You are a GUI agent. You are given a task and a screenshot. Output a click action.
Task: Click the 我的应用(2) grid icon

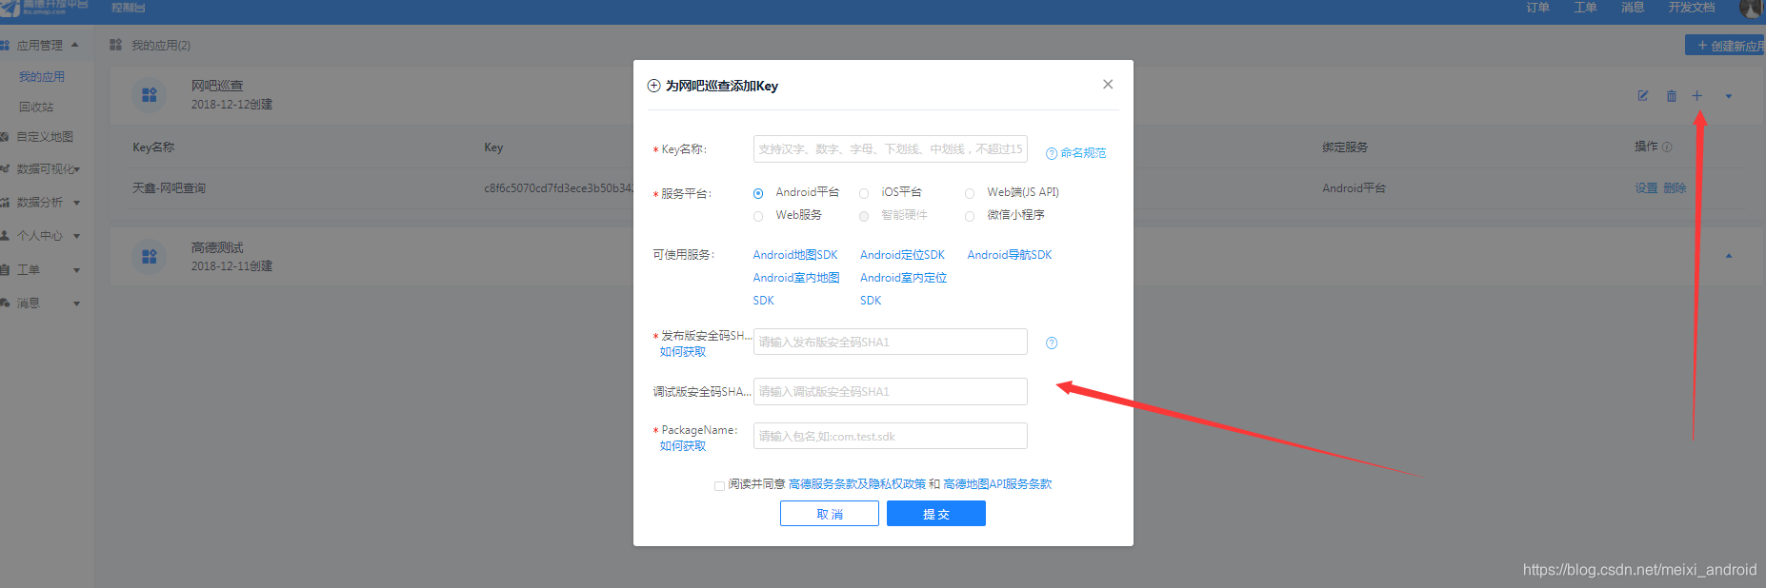116,45
